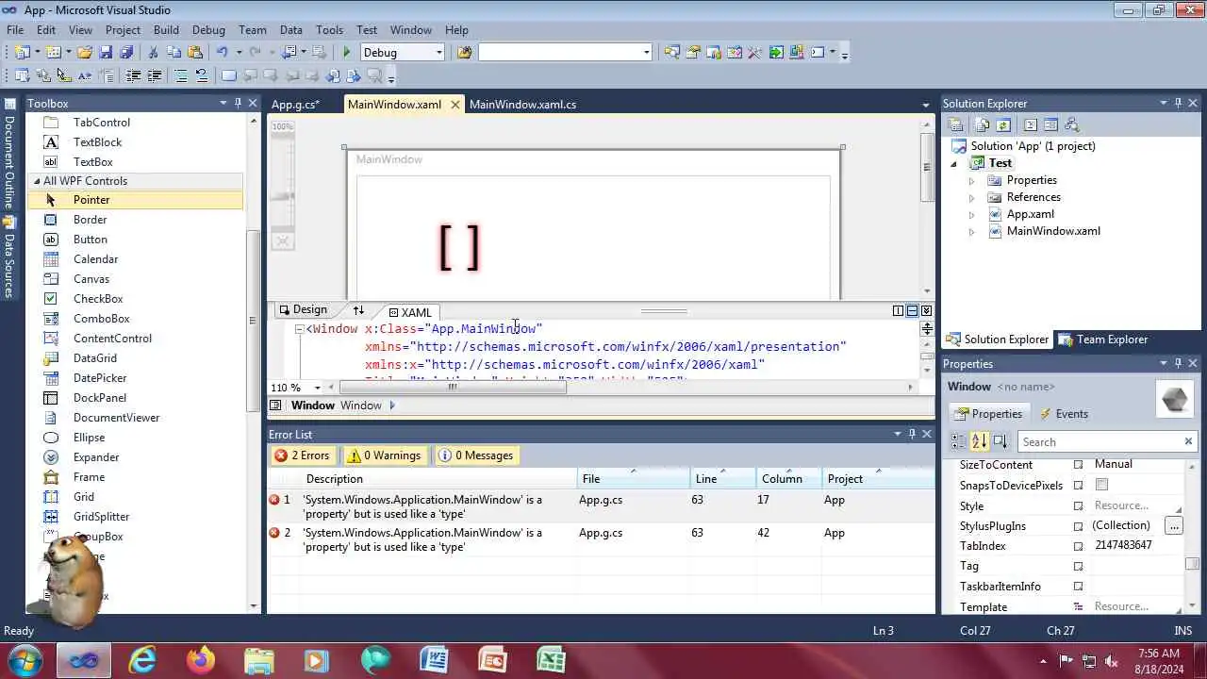Switch to the Team Explorer tab

point(1103,339)
